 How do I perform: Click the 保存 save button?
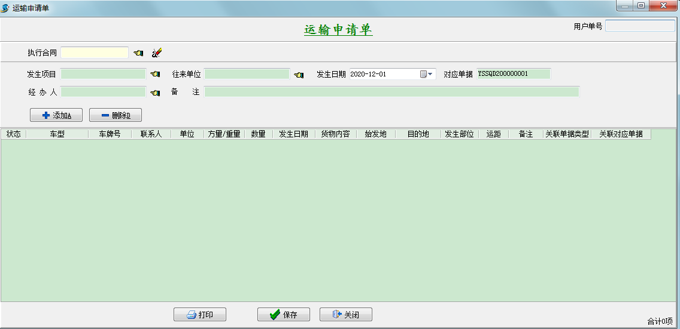[284, 315]
